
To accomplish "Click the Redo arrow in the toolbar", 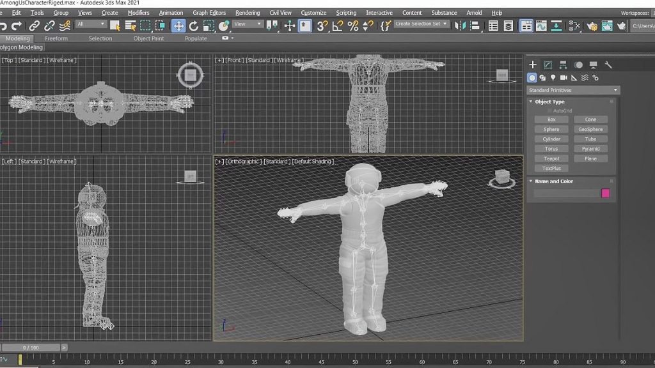I will point(16,26).
